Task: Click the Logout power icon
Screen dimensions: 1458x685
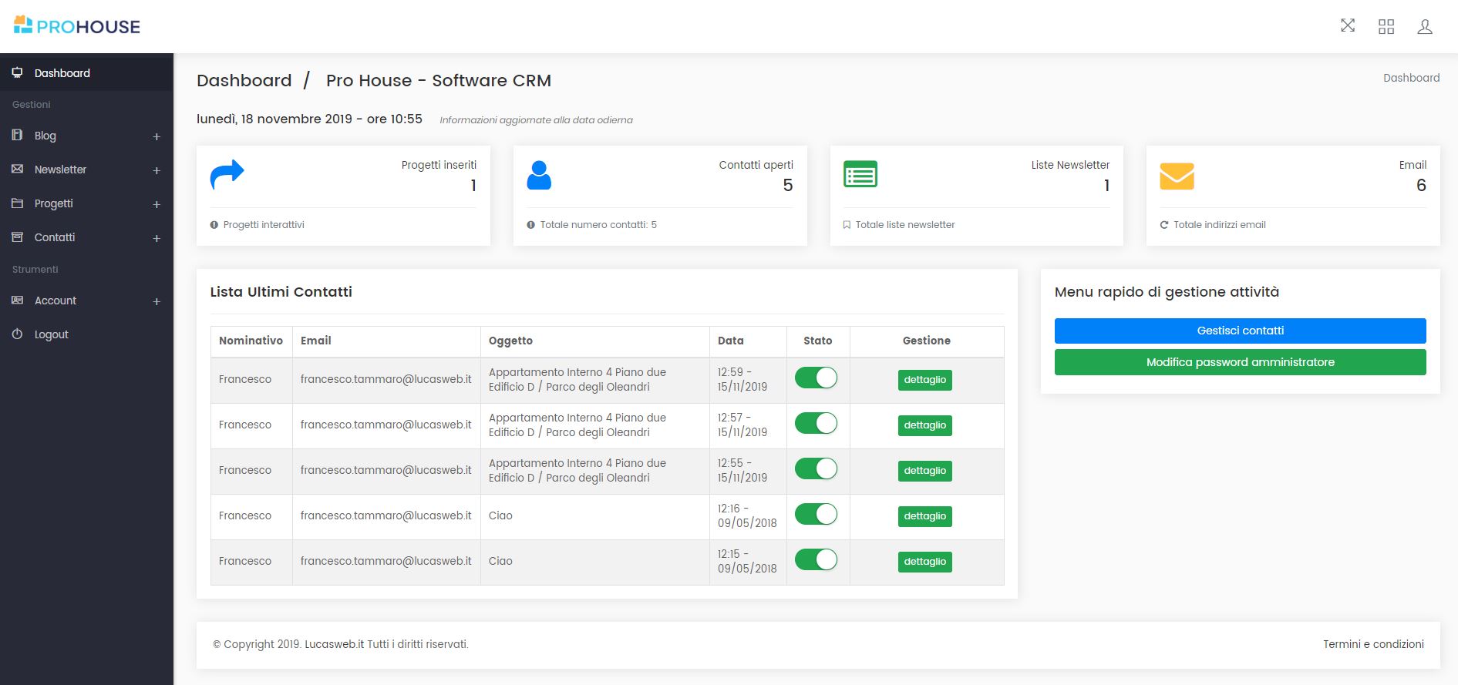Action: pyautogui.click(x=17, y=334)
